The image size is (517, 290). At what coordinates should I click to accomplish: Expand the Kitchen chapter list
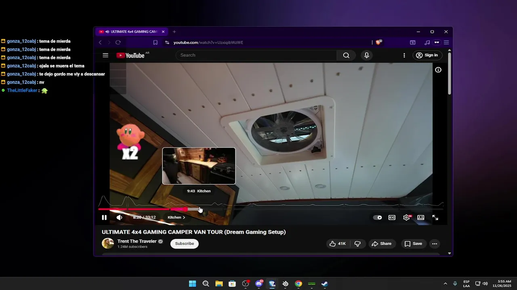coord(177,217)
